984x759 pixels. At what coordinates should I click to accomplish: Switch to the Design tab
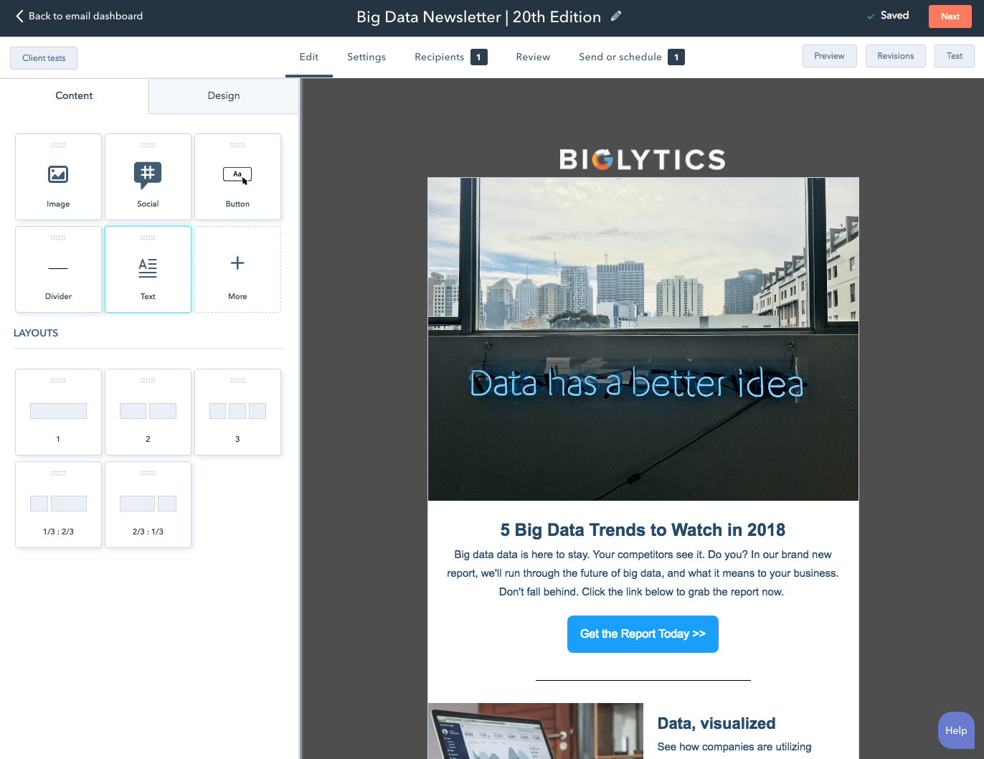pos(224,95)
